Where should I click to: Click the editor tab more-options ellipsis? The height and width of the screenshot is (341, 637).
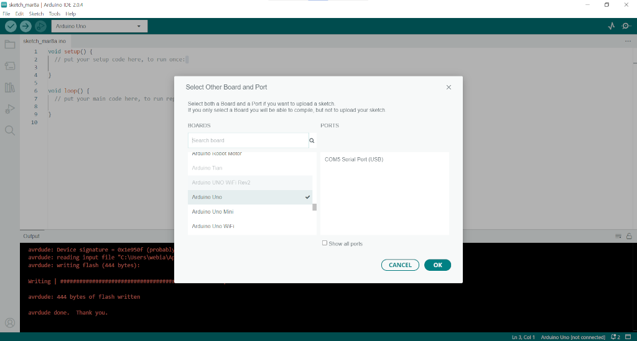pyautogui.click(x=628, y=41)
